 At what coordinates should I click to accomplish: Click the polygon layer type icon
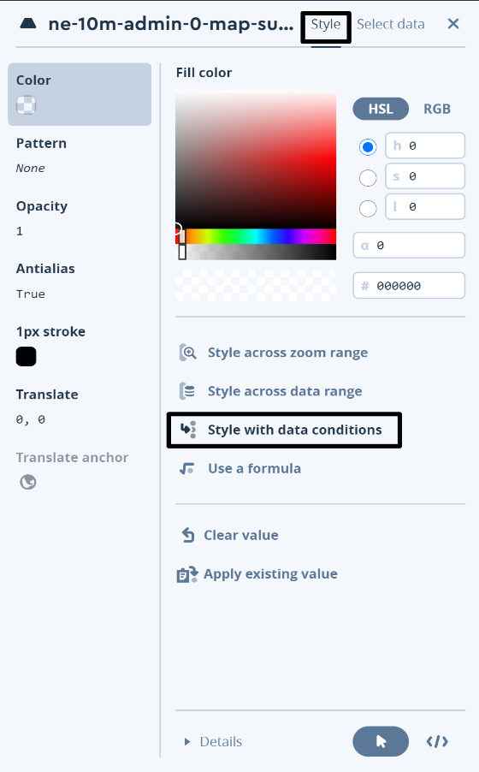coord(28,23)
